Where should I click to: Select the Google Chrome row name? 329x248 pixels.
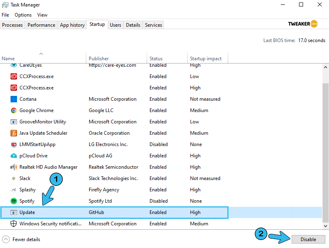pyautogui.click(x=36, y=110)
